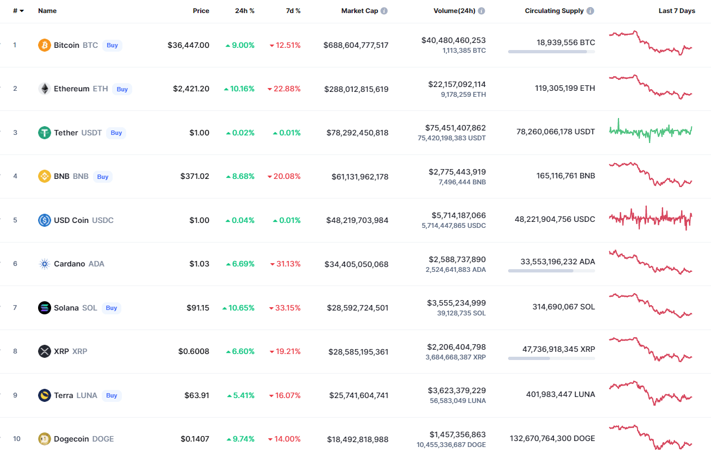Screen dimensions: 711x453
Task: Click the Tether logo icon
Action: point(45,133)
